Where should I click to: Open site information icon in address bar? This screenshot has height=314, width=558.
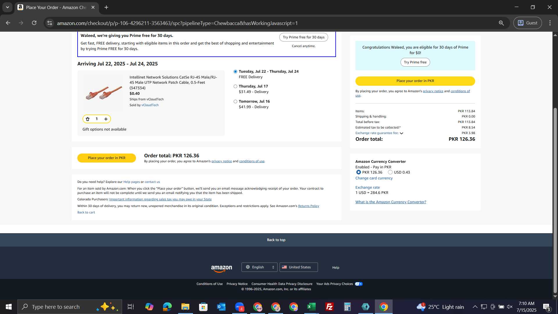point(50,23)
